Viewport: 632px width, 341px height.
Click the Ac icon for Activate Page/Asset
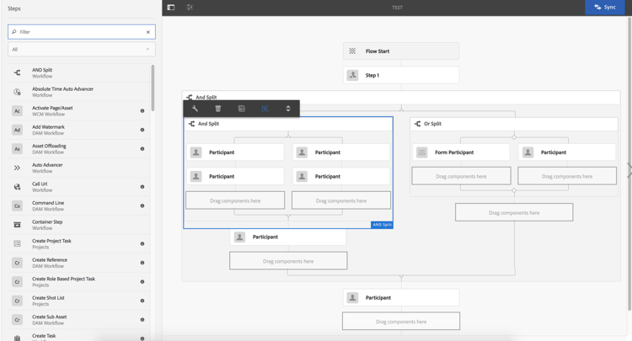click(17, 111)
